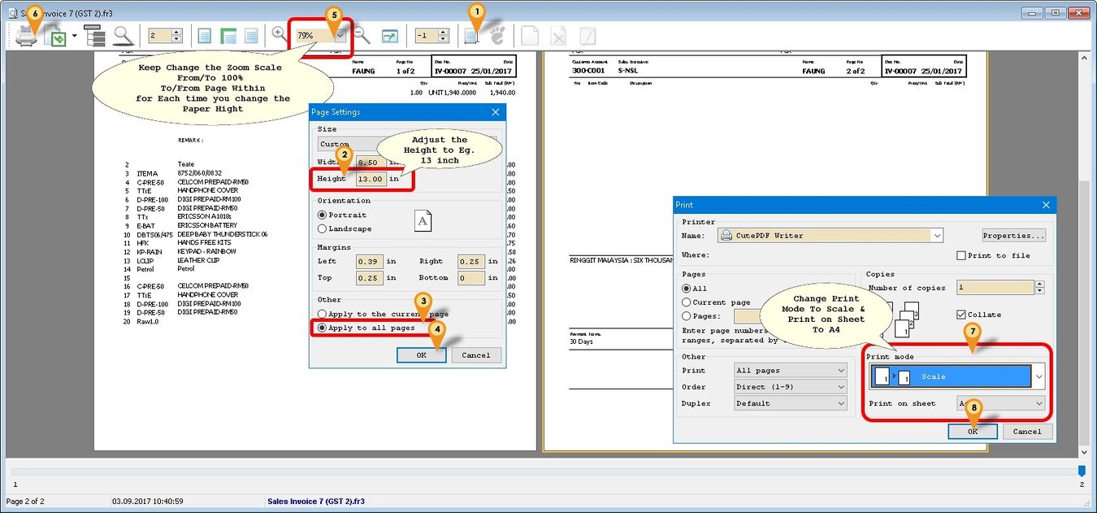Open the CutePDF Writer printer dropdown

point(937,236)
